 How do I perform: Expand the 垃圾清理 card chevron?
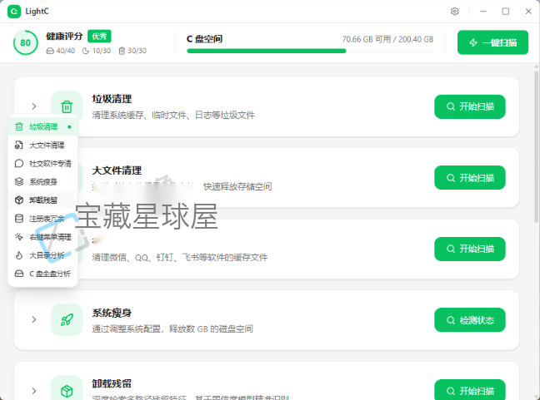[x=33, y=106]
